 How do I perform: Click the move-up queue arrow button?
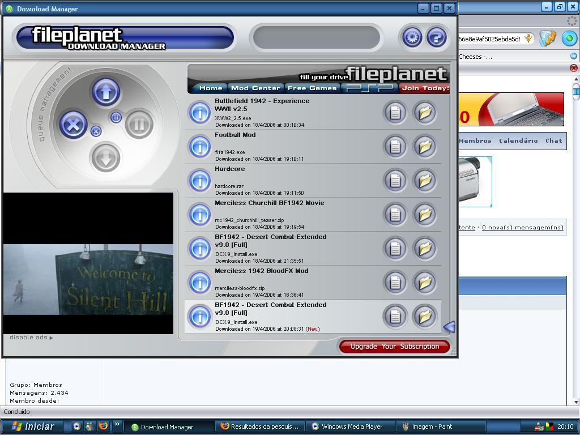(106, 92)
